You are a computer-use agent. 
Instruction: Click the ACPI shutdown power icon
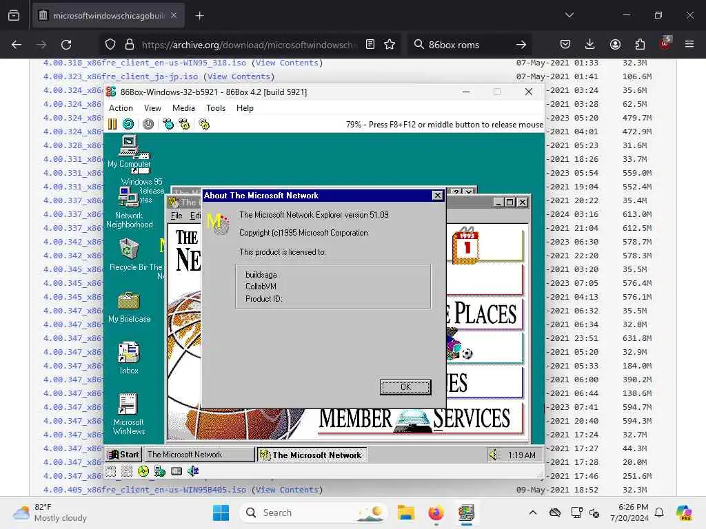pos(148,124)
